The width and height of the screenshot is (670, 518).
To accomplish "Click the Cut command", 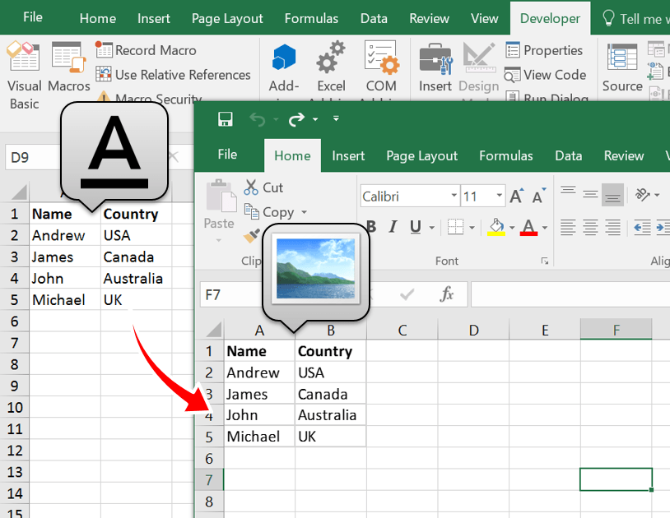I will pos(265,187).
